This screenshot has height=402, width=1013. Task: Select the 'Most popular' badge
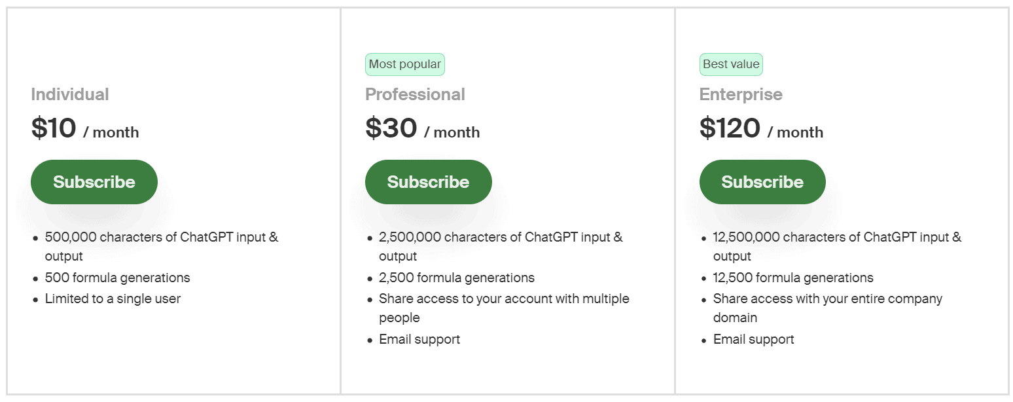click(404, 64)
